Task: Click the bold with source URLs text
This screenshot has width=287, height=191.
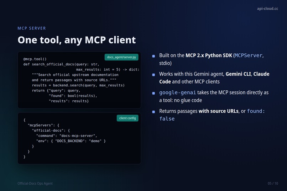Action: [x=219, y=111]
